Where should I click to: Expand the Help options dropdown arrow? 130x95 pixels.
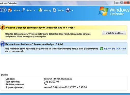73,11
